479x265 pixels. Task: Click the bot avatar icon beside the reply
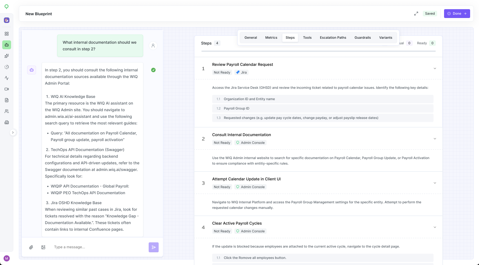tap(32, 70)
